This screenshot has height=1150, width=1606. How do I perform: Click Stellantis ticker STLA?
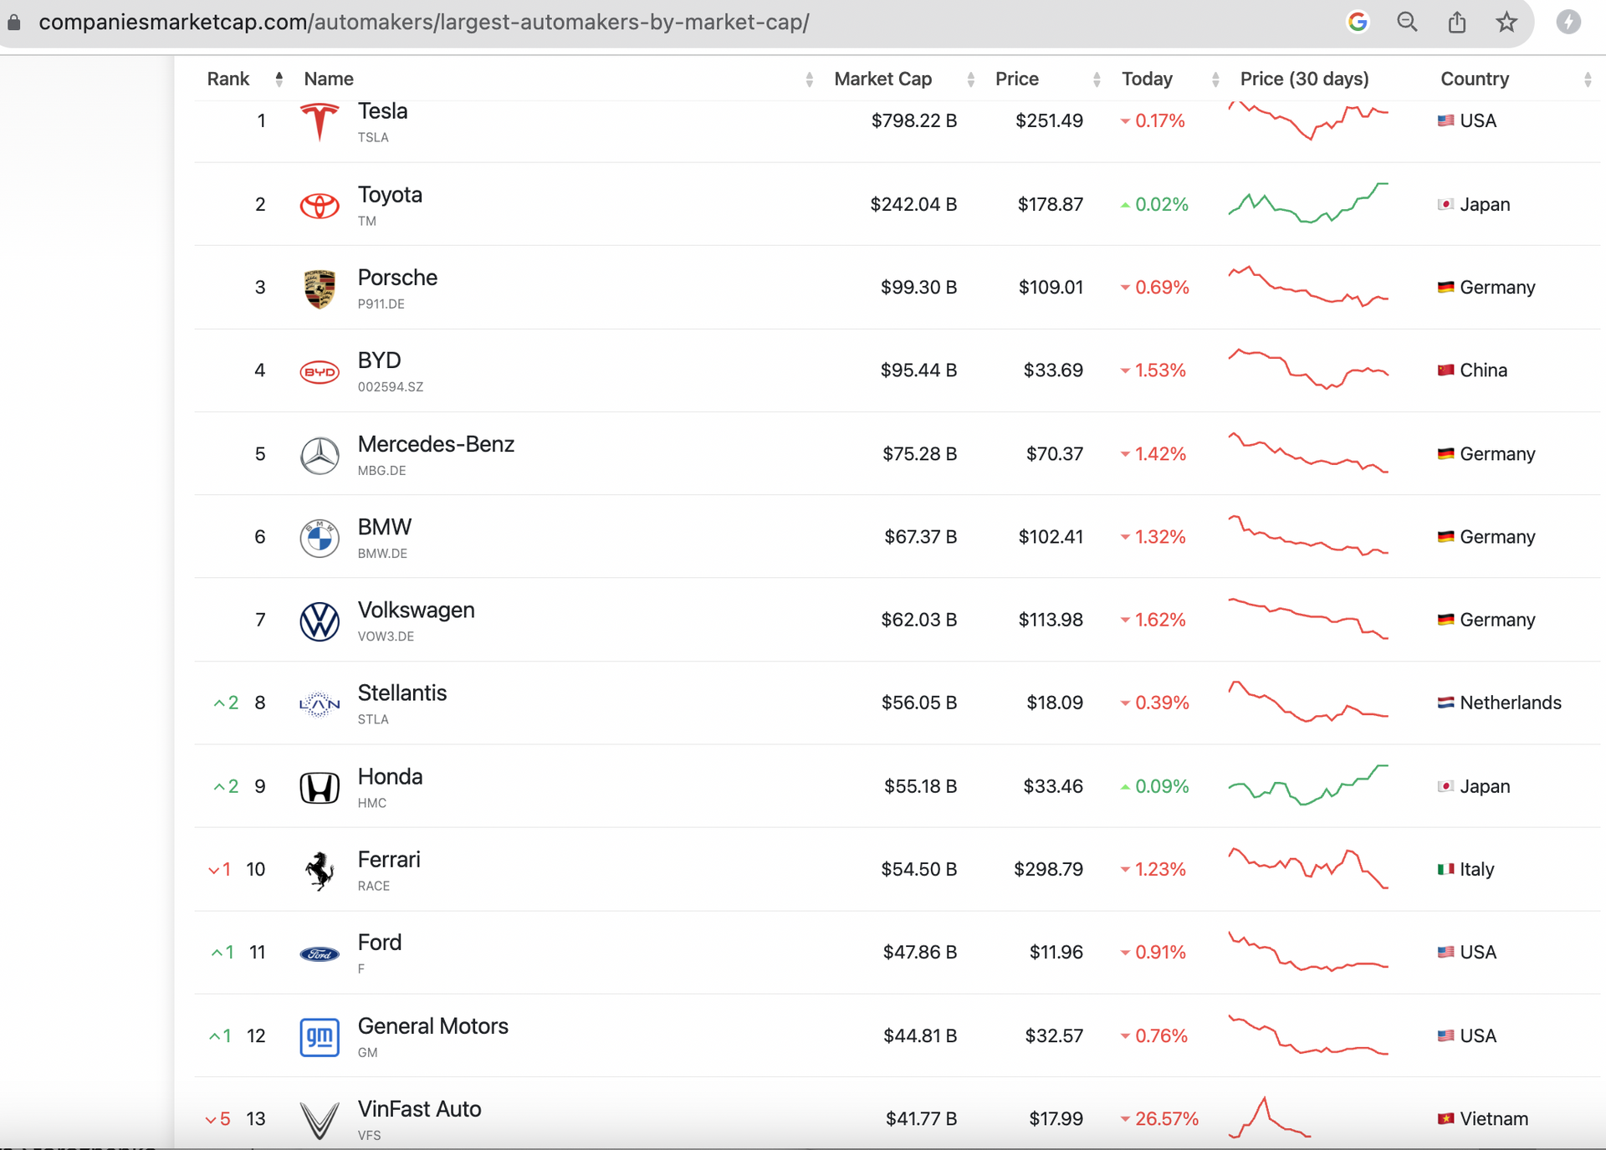(373, 719)
